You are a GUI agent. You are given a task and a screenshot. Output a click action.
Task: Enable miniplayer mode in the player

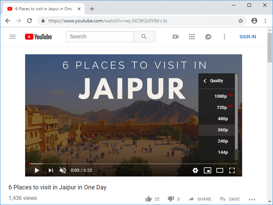click(x=208, y=170)
